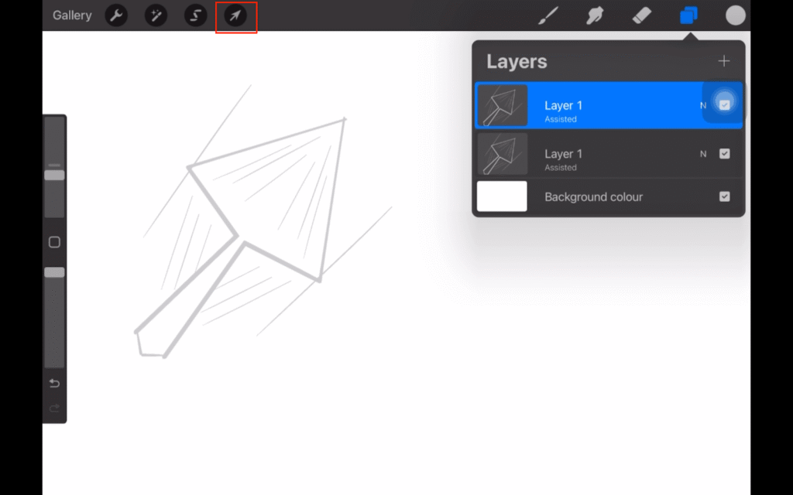The image size is (793, 495).
Task: Open the Adjustments magic wand menu
Action: tap(156, 15)
